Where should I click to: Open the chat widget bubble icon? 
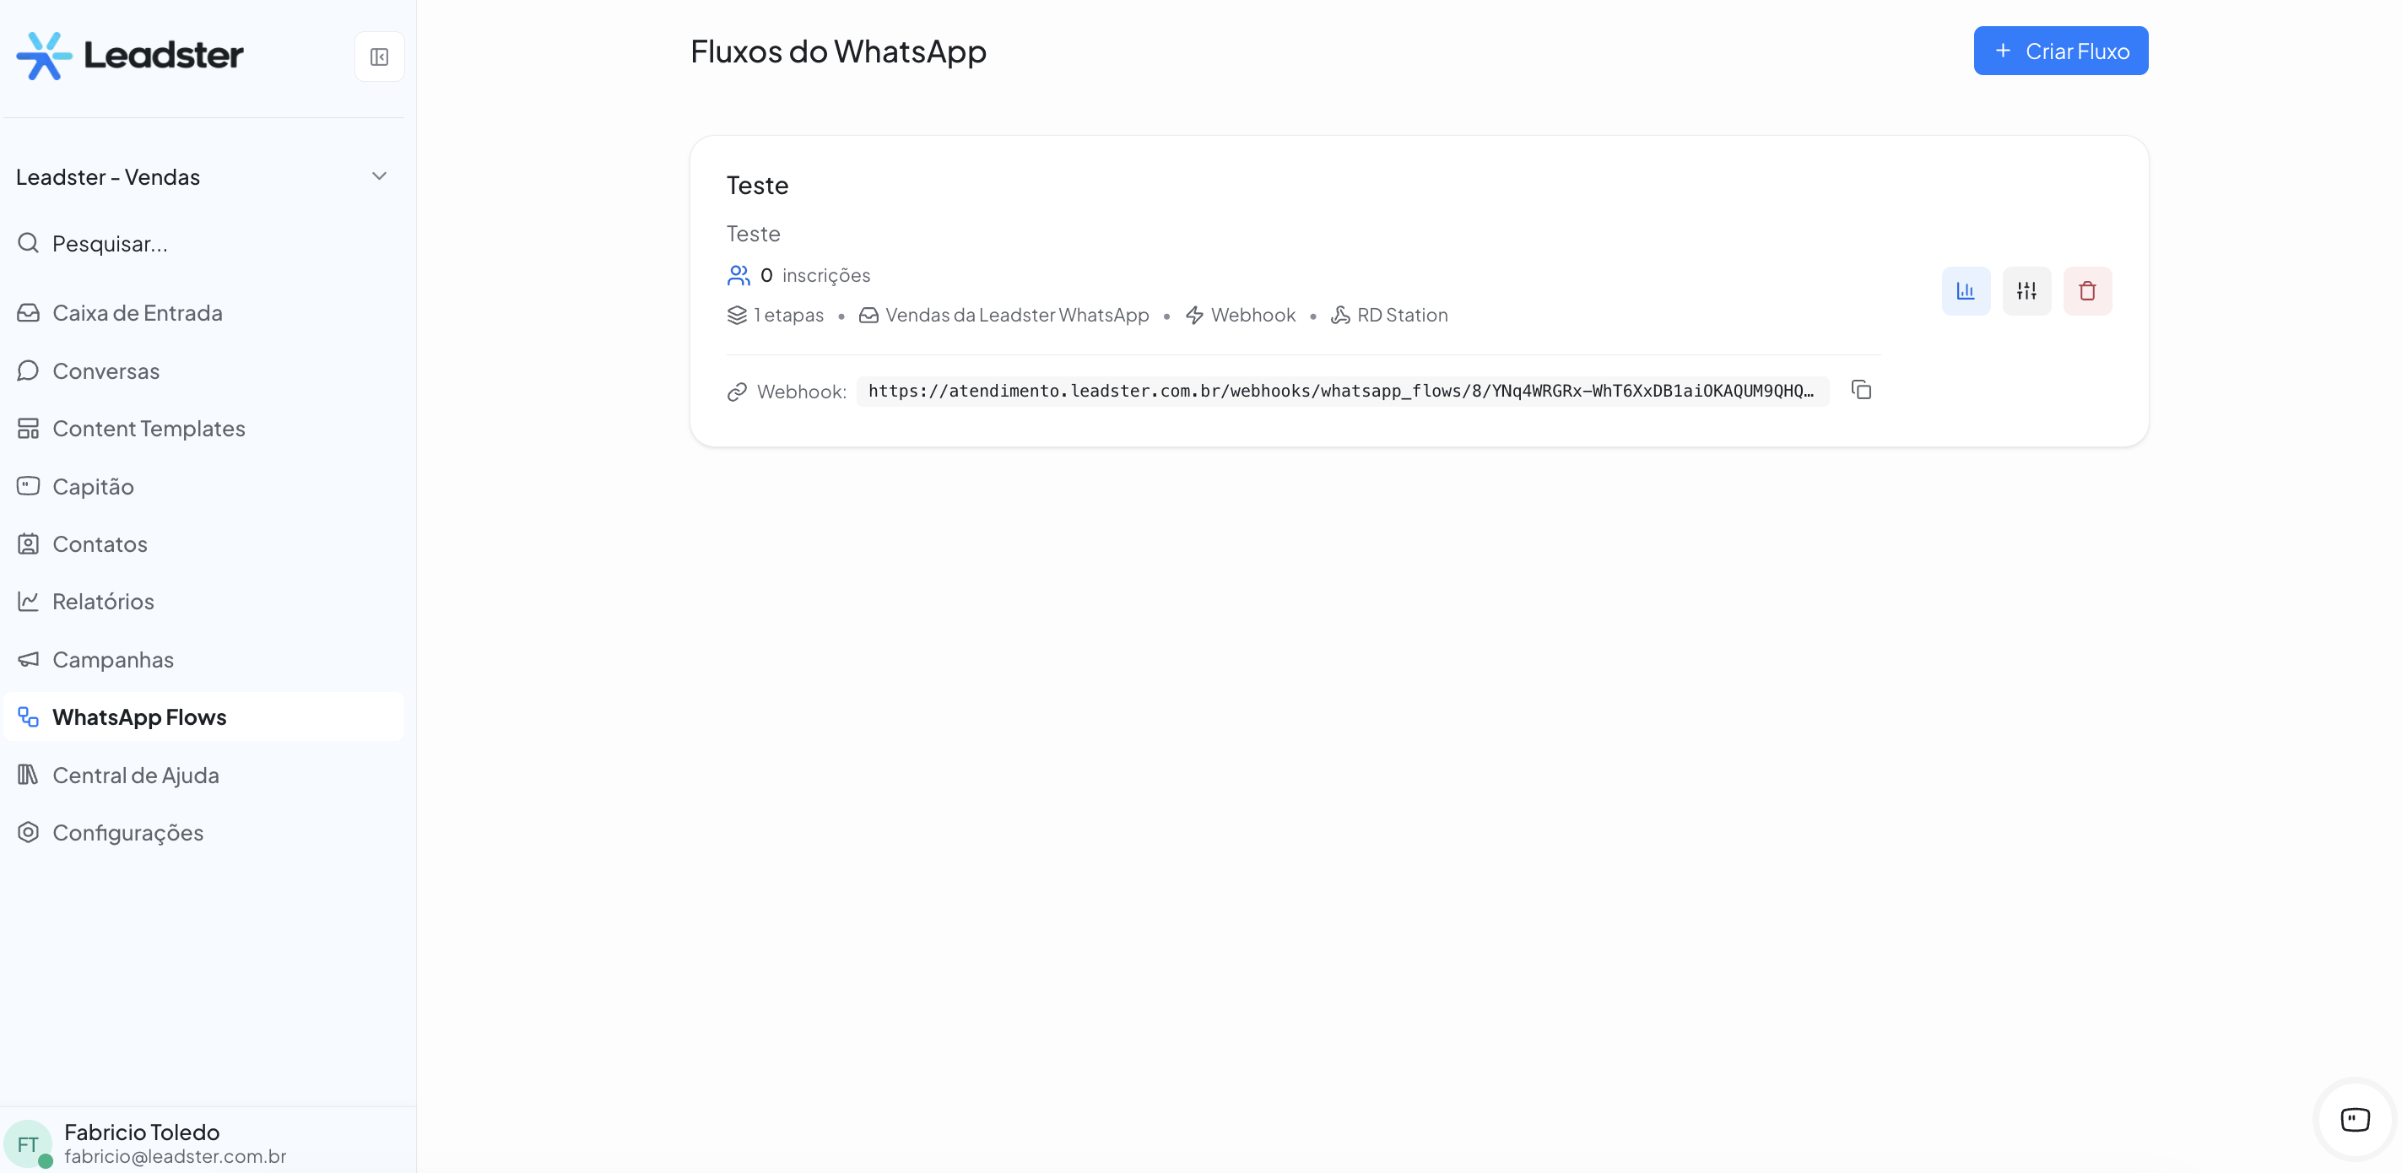pyautogui.click(x=2354, y=1118)
